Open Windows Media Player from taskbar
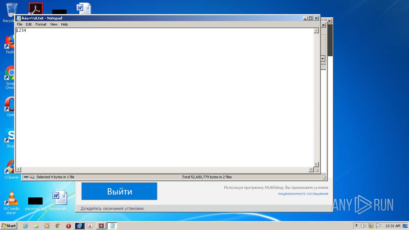 tap(47, 226)
